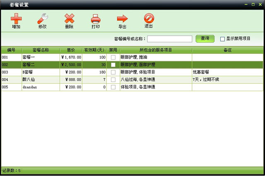Sort by 套餐名称 column header

[x=41, y=50]
